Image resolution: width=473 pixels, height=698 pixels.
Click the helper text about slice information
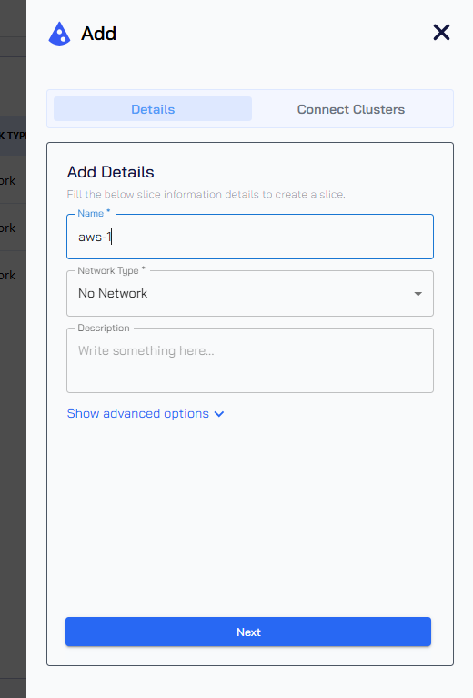[206, 195]
